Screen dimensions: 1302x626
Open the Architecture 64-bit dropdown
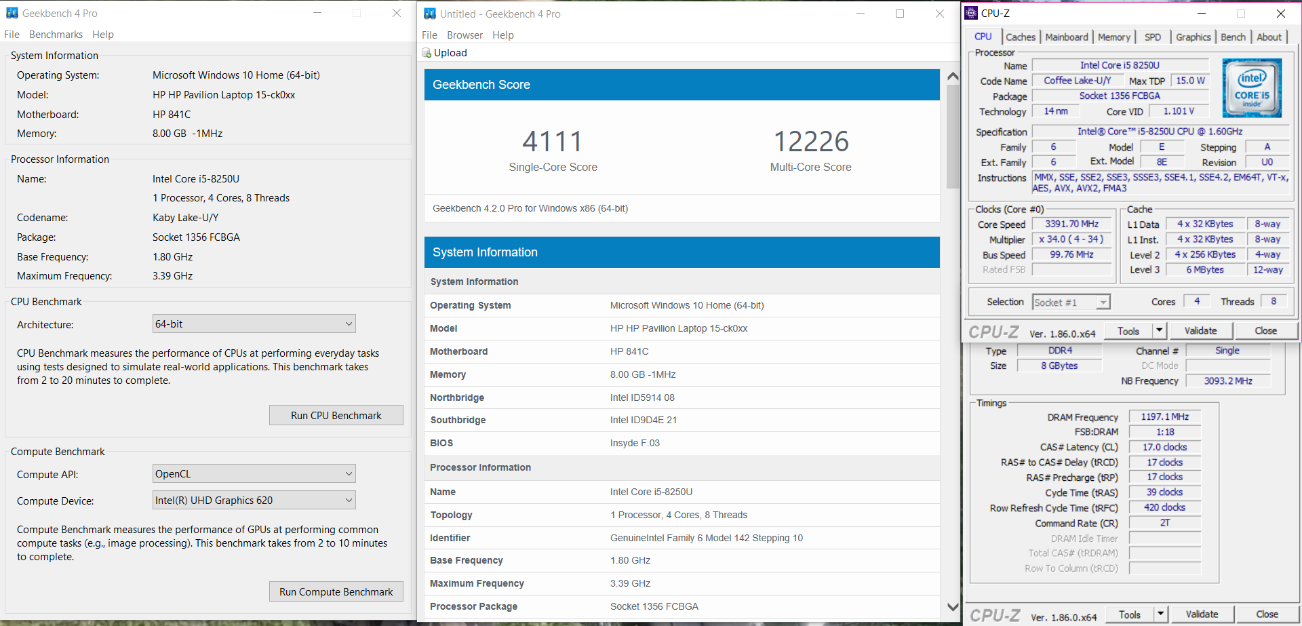click(x=254, y=324)
